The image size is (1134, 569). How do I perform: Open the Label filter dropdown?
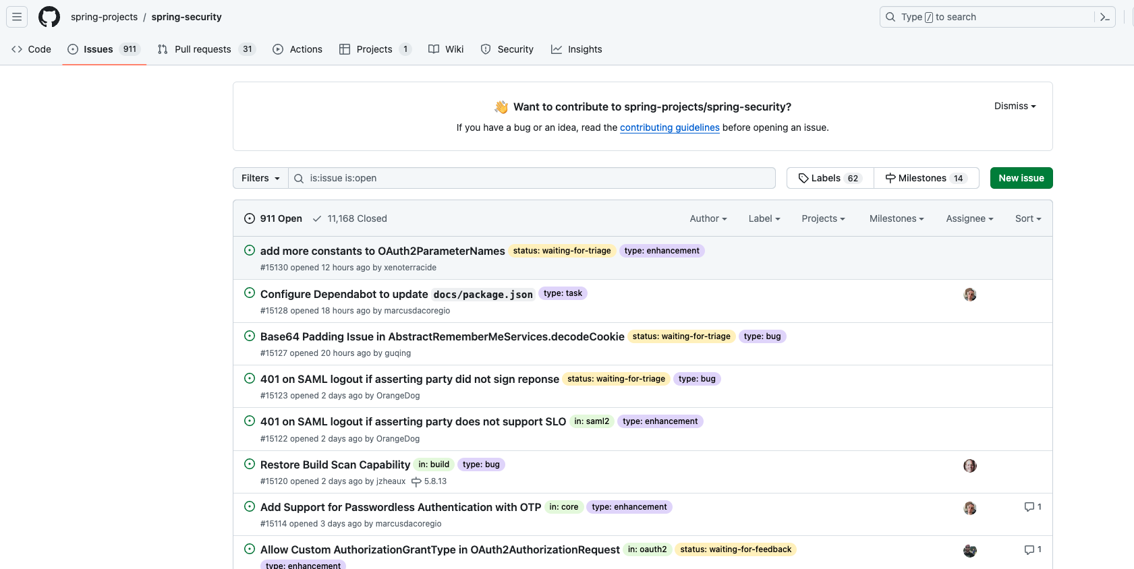coord(764,218)
